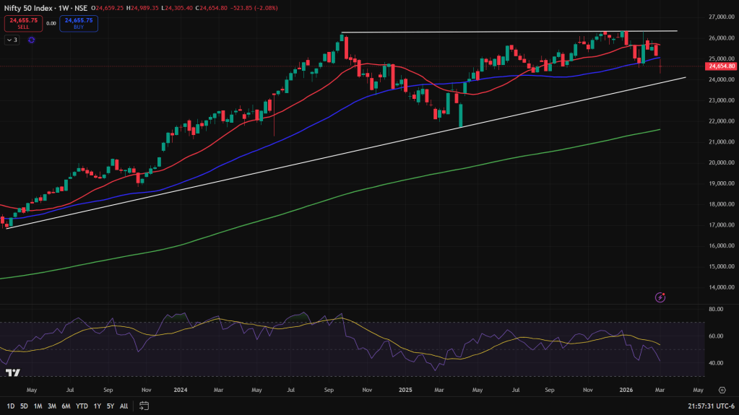Choose the YTD time range
The image size is (739, 415).
[x=81, y=406]
